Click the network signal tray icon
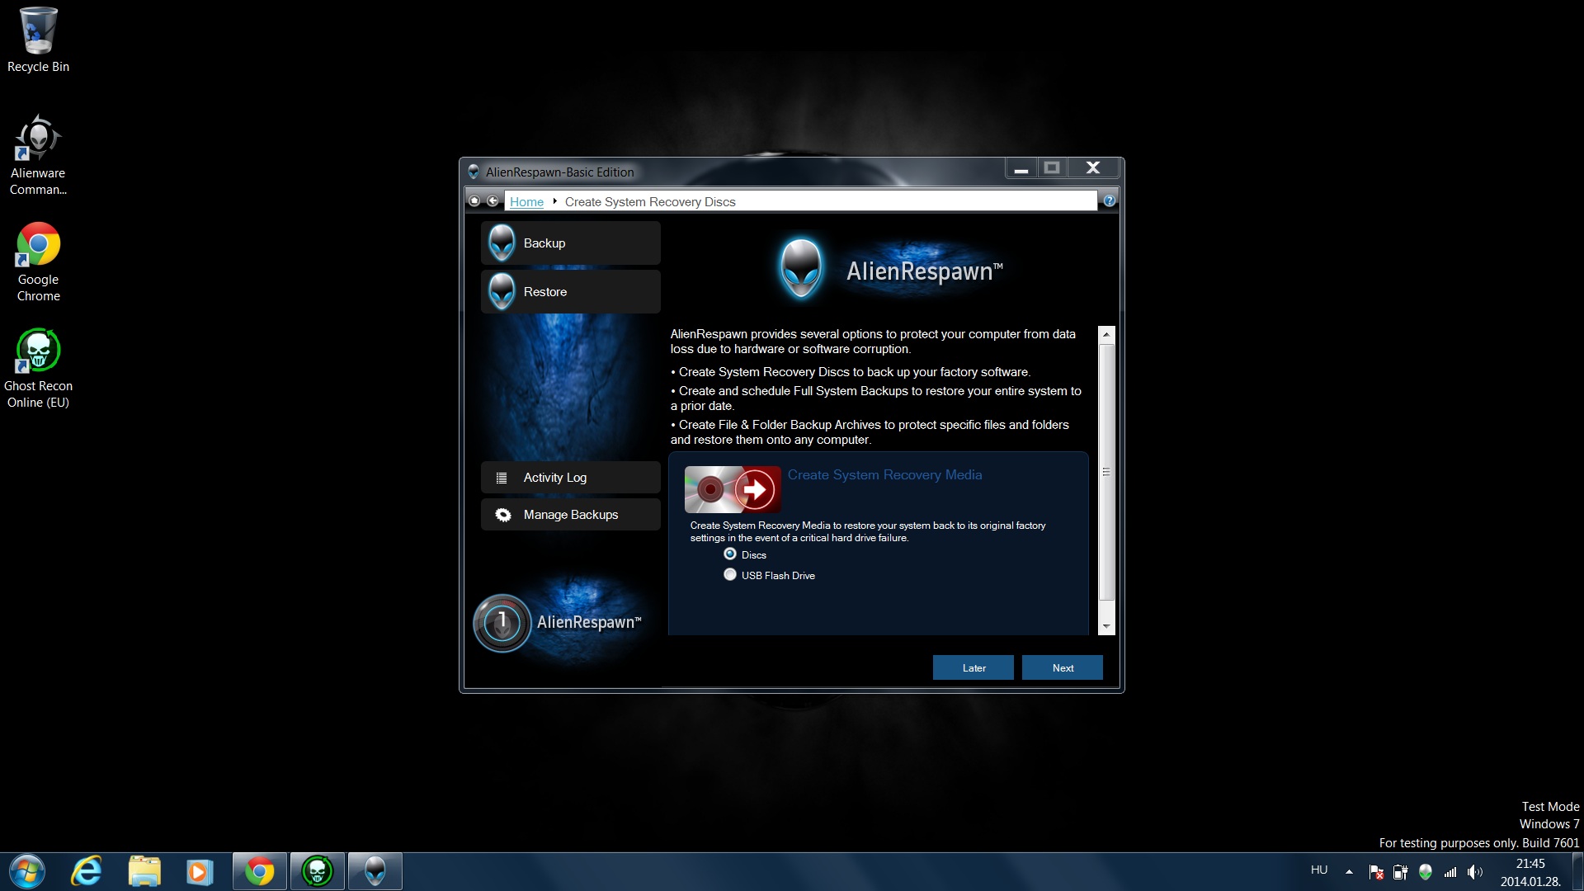 pyautogui.click(x=1450, y=872)
